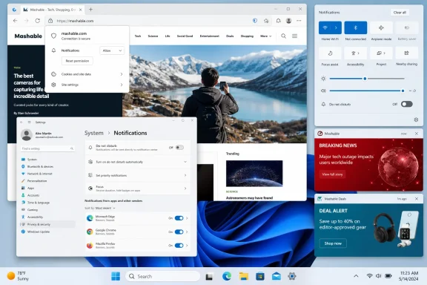
Task: Open the Windows Start button
Action: tap(116, 276)
